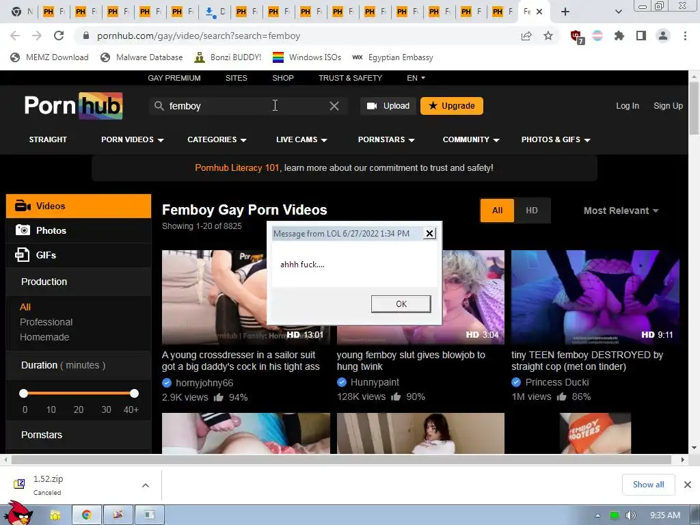Image resolution: width=700 pixels, height=525 pixels.
Task: Open the tab search chevron
Action: coord(618,12)
